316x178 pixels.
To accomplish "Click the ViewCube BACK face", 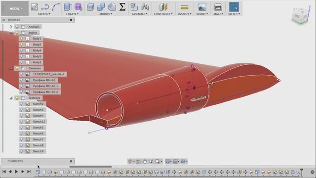I will point(297,16).
